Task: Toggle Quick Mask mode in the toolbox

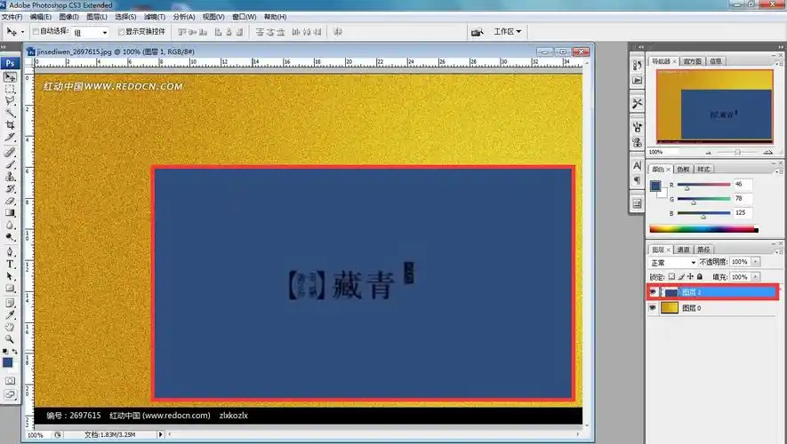Action: [10, 381]
